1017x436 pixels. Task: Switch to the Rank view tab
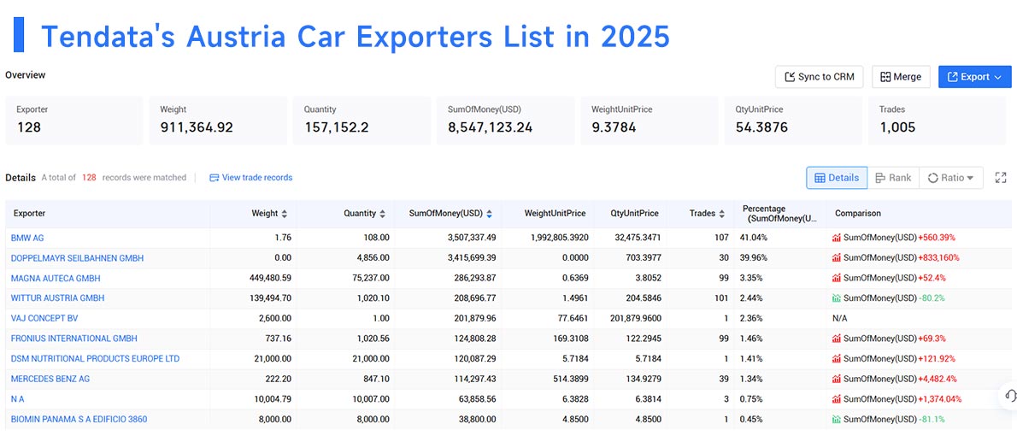(x=893, y=178)
